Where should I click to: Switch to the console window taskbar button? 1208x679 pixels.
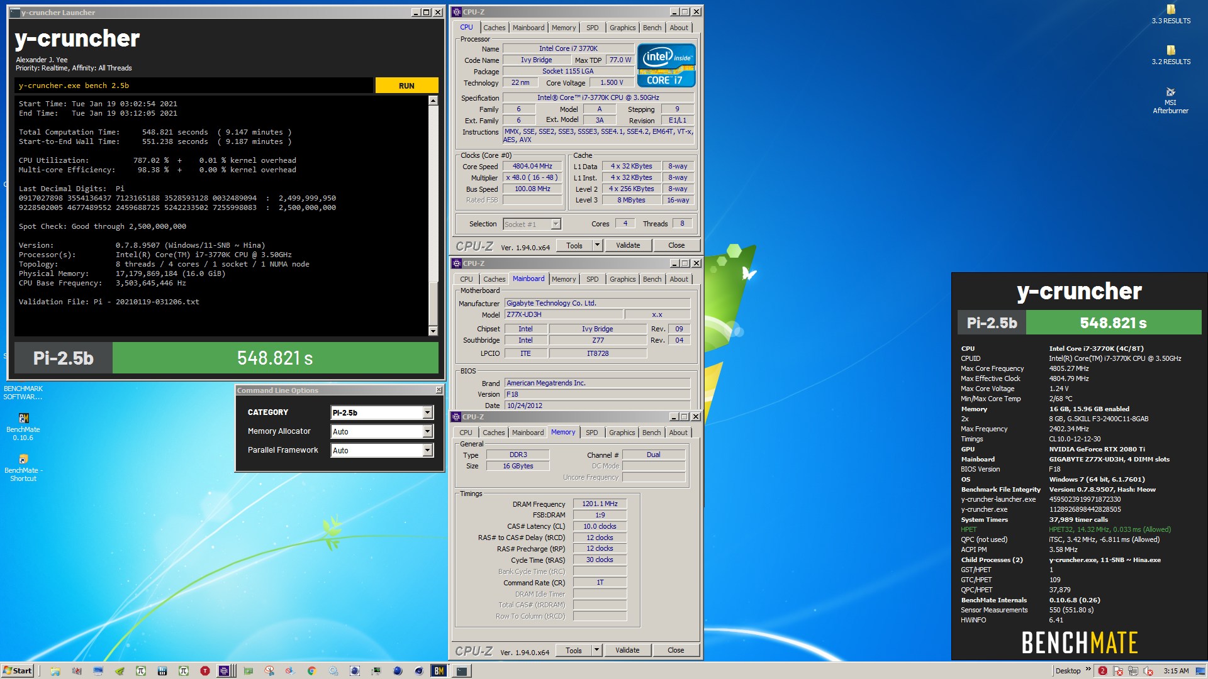point(461,671)
